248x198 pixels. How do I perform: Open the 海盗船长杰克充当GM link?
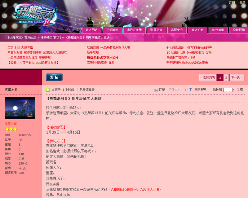(103, 58)
